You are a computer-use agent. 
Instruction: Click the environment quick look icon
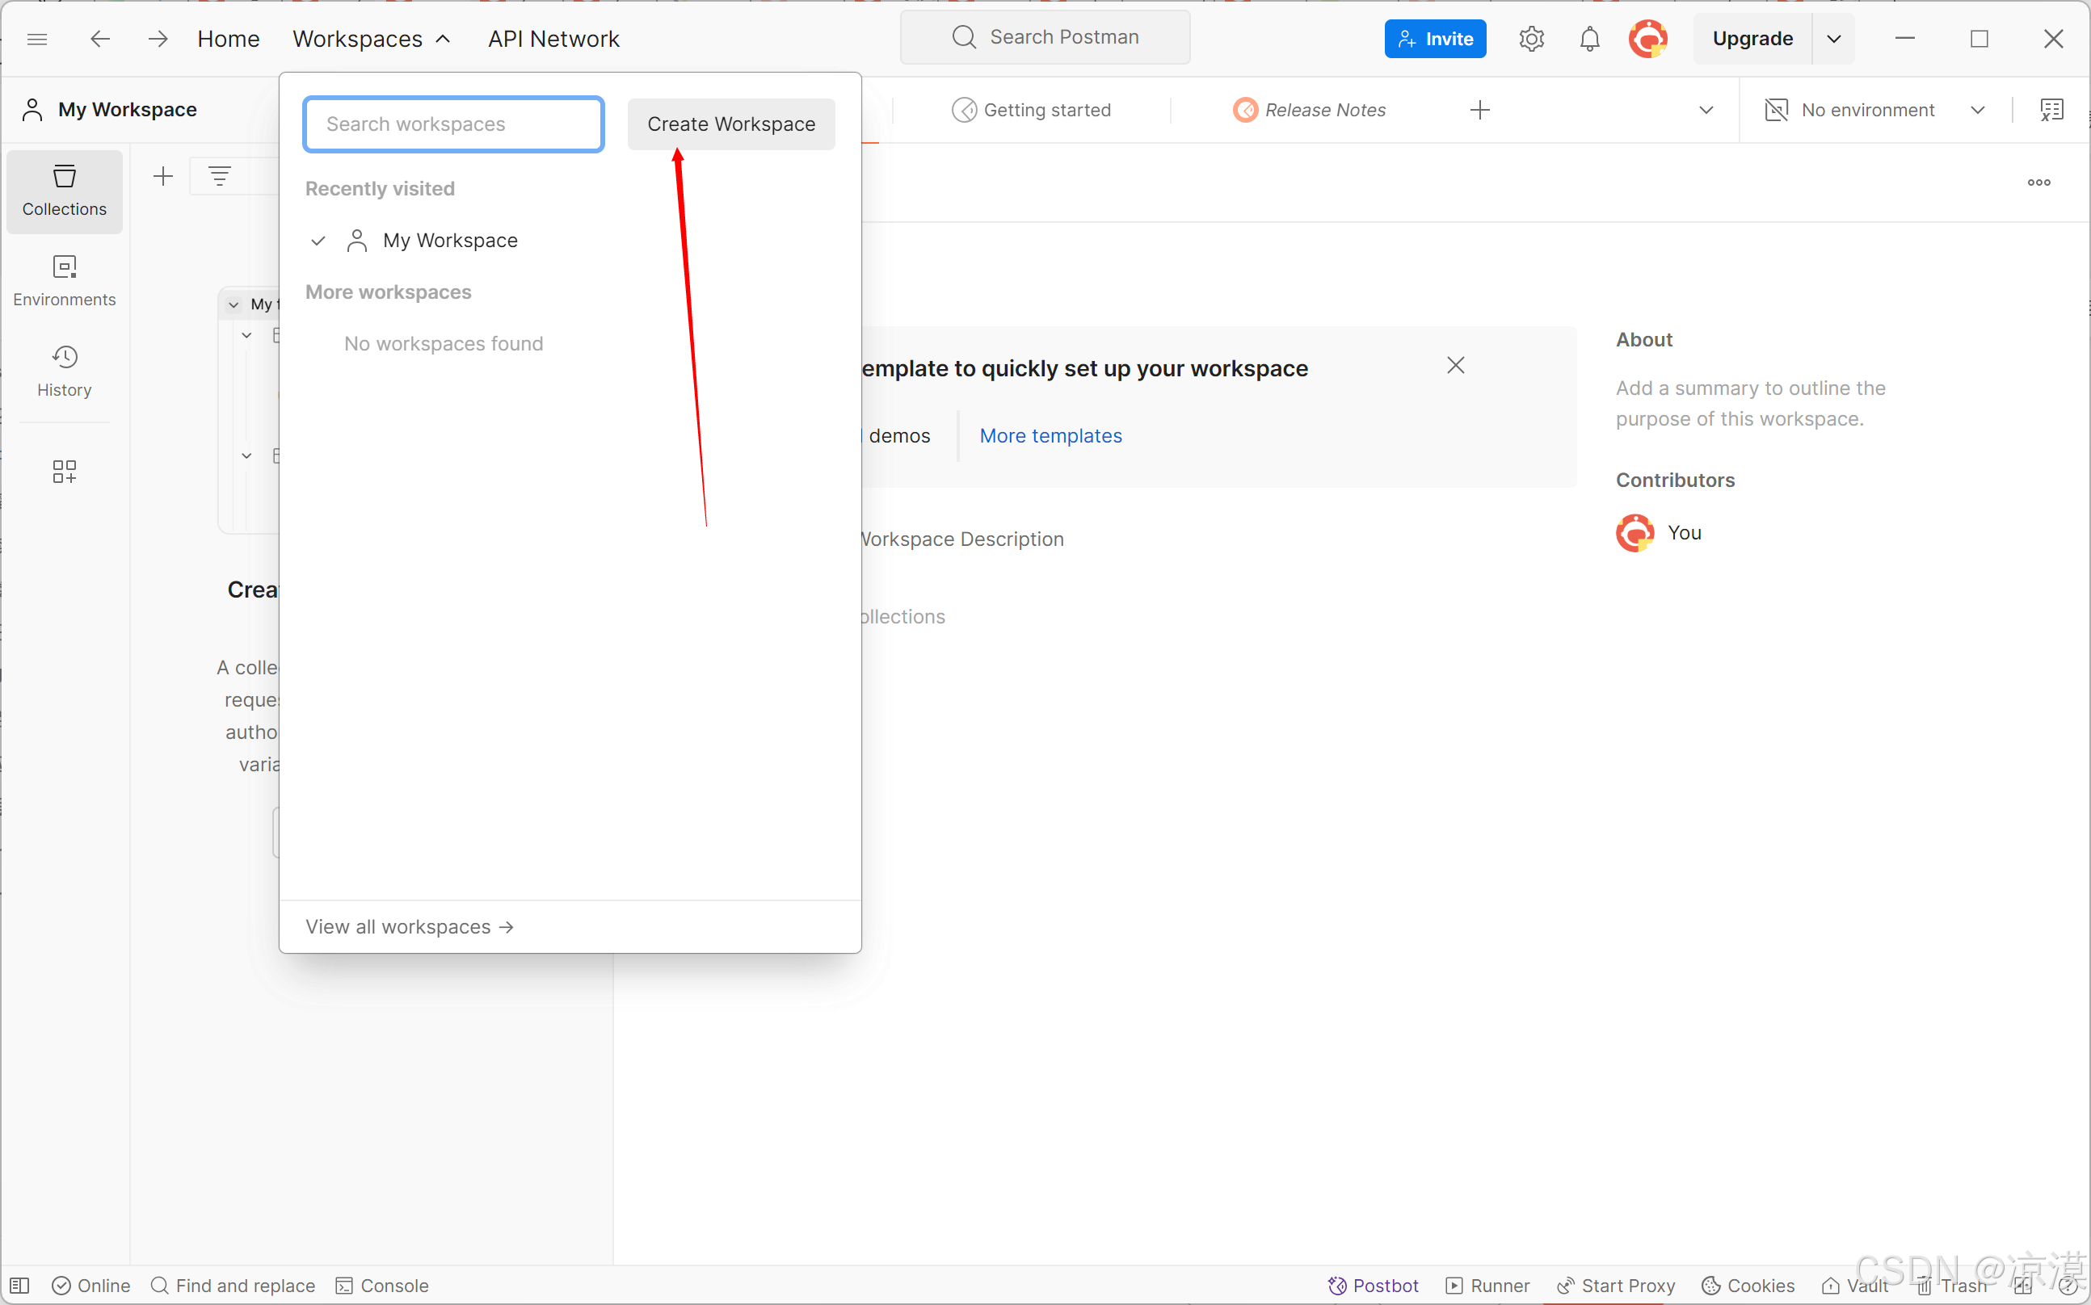(2051, 110)
